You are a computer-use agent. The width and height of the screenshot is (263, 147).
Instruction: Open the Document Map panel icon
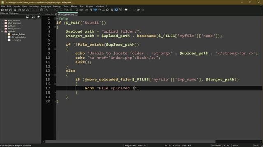pos(104,10)
